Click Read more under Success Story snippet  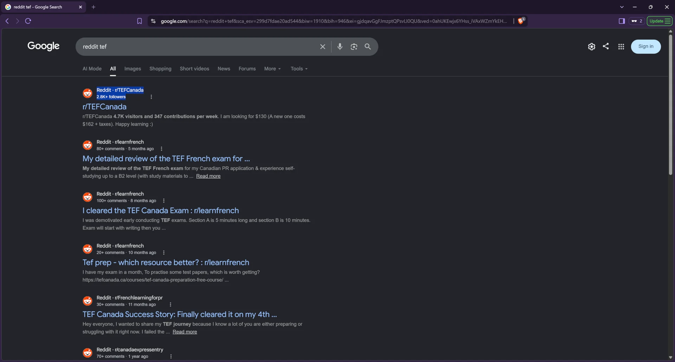[x=185, y=332]
